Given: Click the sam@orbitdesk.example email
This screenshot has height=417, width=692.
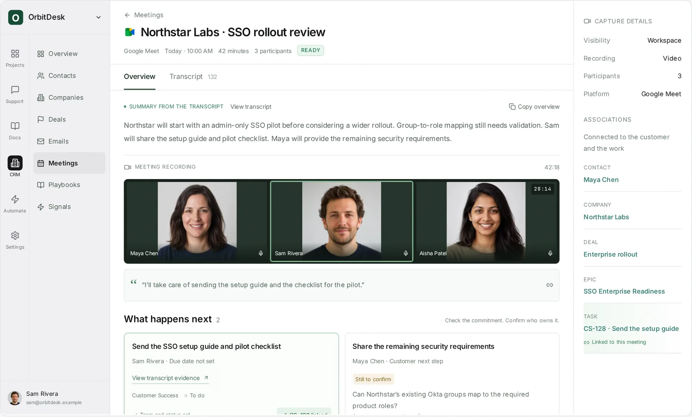Looking at the screenshot, I should coord(54,403).
